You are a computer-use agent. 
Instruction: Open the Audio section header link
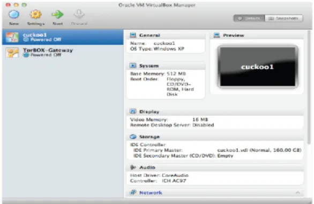coord(147,168)
